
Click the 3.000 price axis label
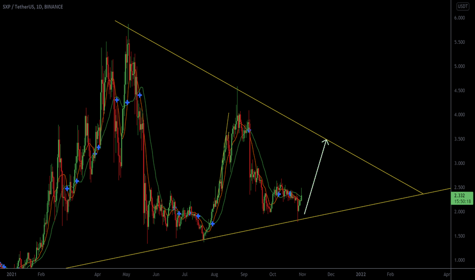coord(459,163)
